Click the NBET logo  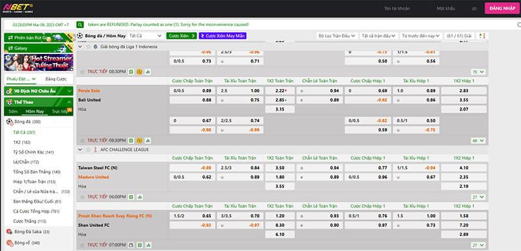click(x=18, y=8)
